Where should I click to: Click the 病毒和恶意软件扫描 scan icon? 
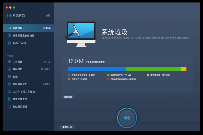click(x=9, y=36)
